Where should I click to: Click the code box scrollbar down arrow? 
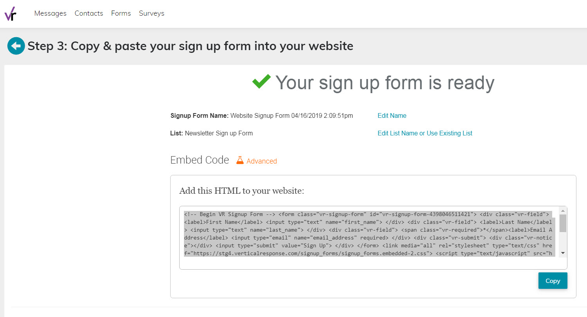click(x=563, y=253)
